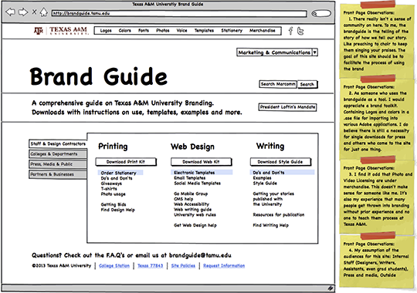Click Download Style Guide button
The image size is (417, 293).
click(x=280, y=162)
